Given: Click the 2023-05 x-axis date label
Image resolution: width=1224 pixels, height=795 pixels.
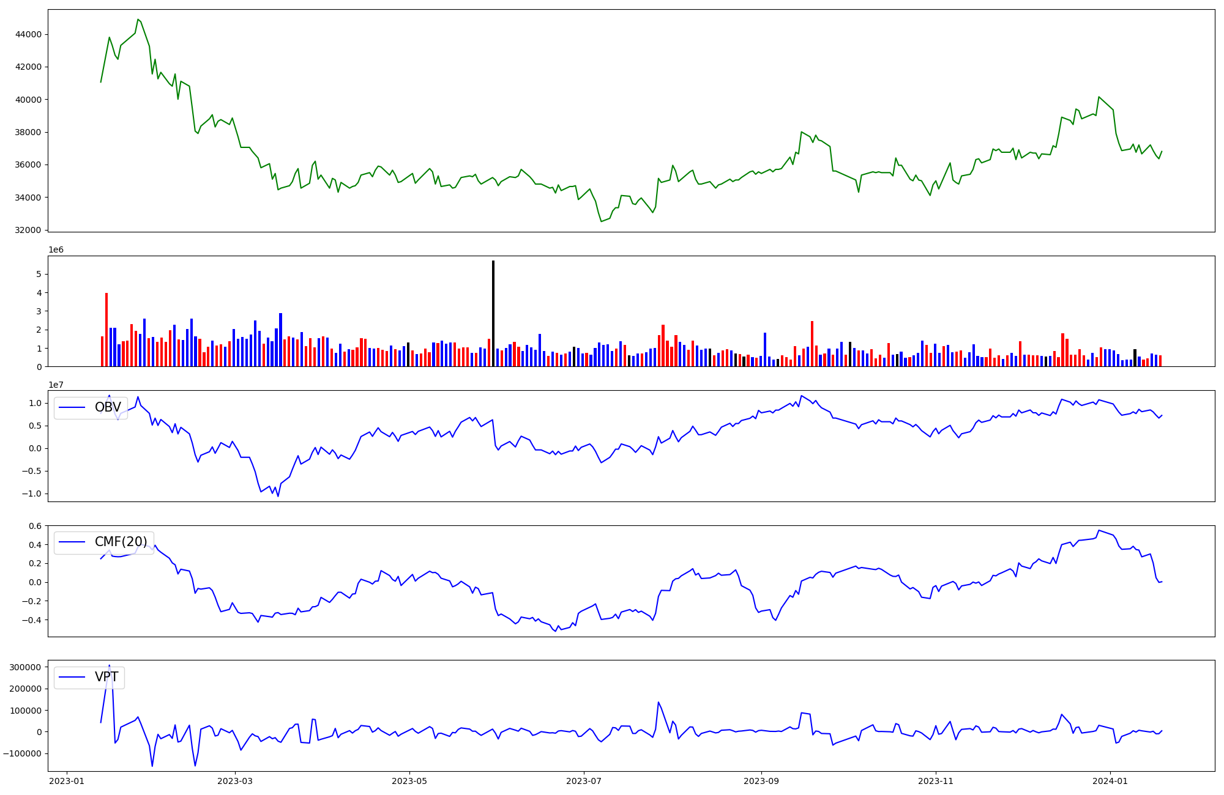Looking at the screenshot, I should pos(409,781).
